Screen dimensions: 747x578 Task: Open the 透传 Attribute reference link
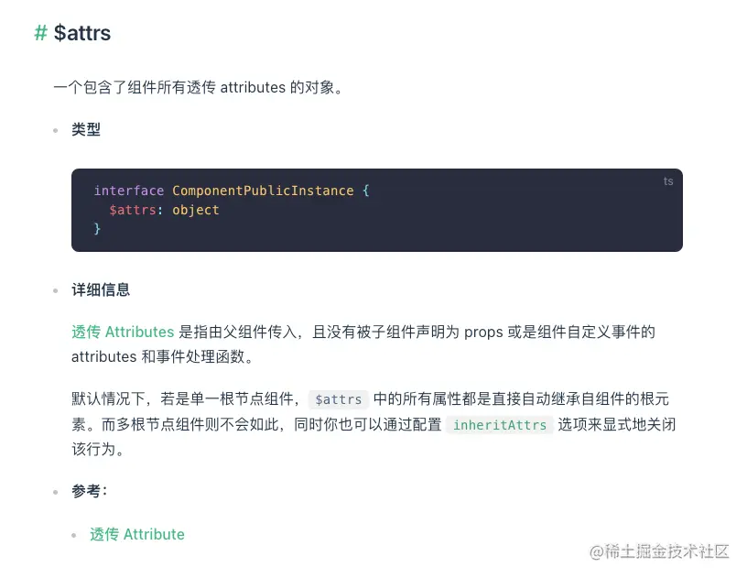[137, 534]
